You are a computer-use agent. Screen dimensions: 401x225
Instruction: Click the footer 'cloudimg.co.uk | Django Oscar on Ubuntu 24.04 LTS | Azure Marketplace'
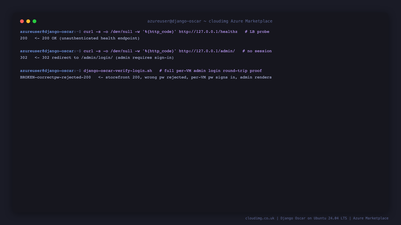click(317, 218)
